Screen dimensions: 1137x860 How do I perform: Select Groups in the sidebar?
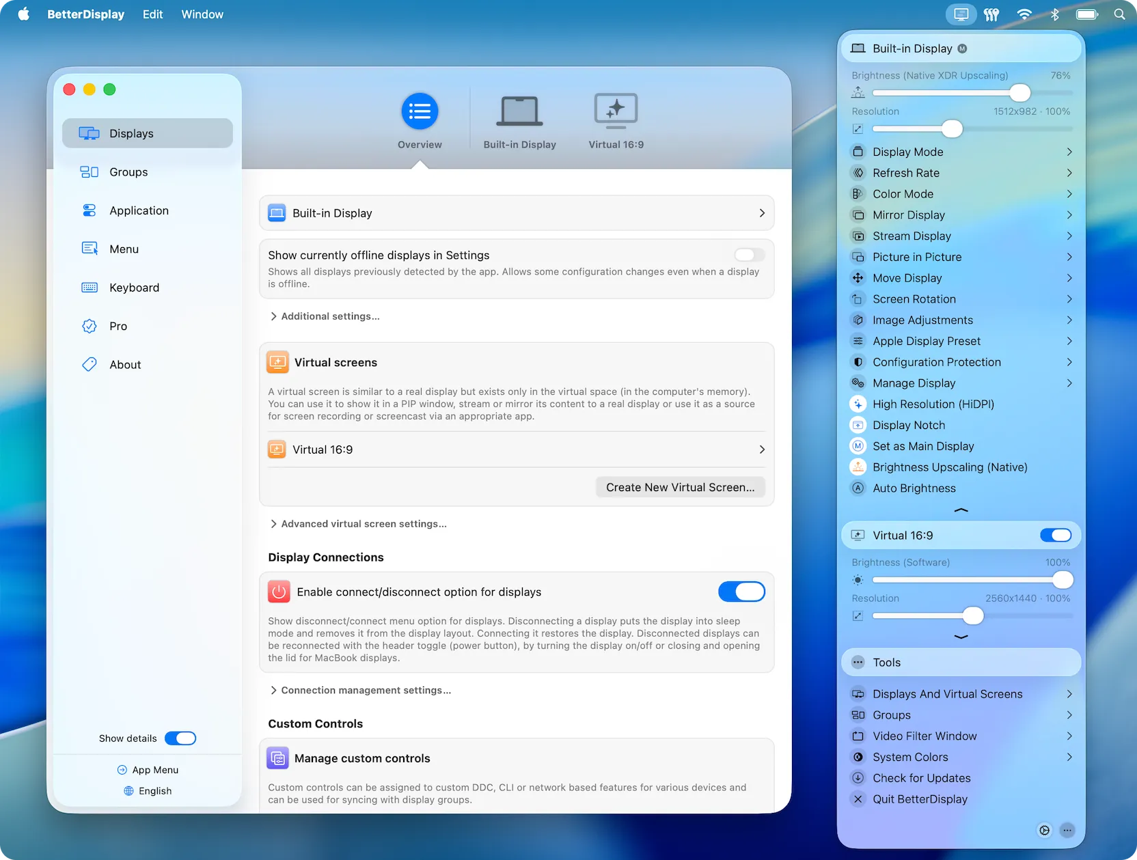click(x=128, y=172)
